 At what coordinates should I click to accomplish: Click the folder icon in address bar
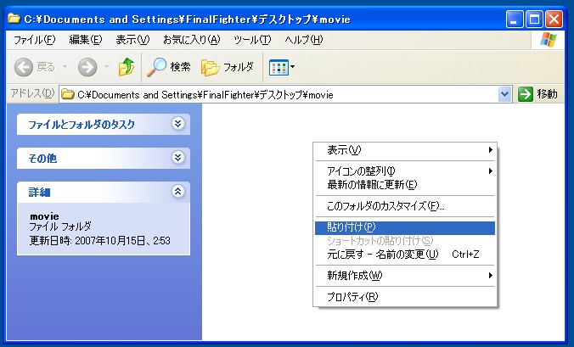pyautogui.click(x=68, y=95)
